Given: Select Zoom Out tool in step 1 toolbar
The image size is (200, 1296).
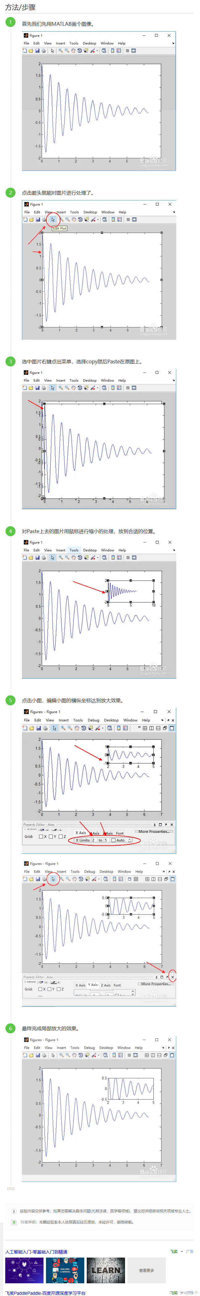Looking at the screenshot, I should click(x=67, y=51).
